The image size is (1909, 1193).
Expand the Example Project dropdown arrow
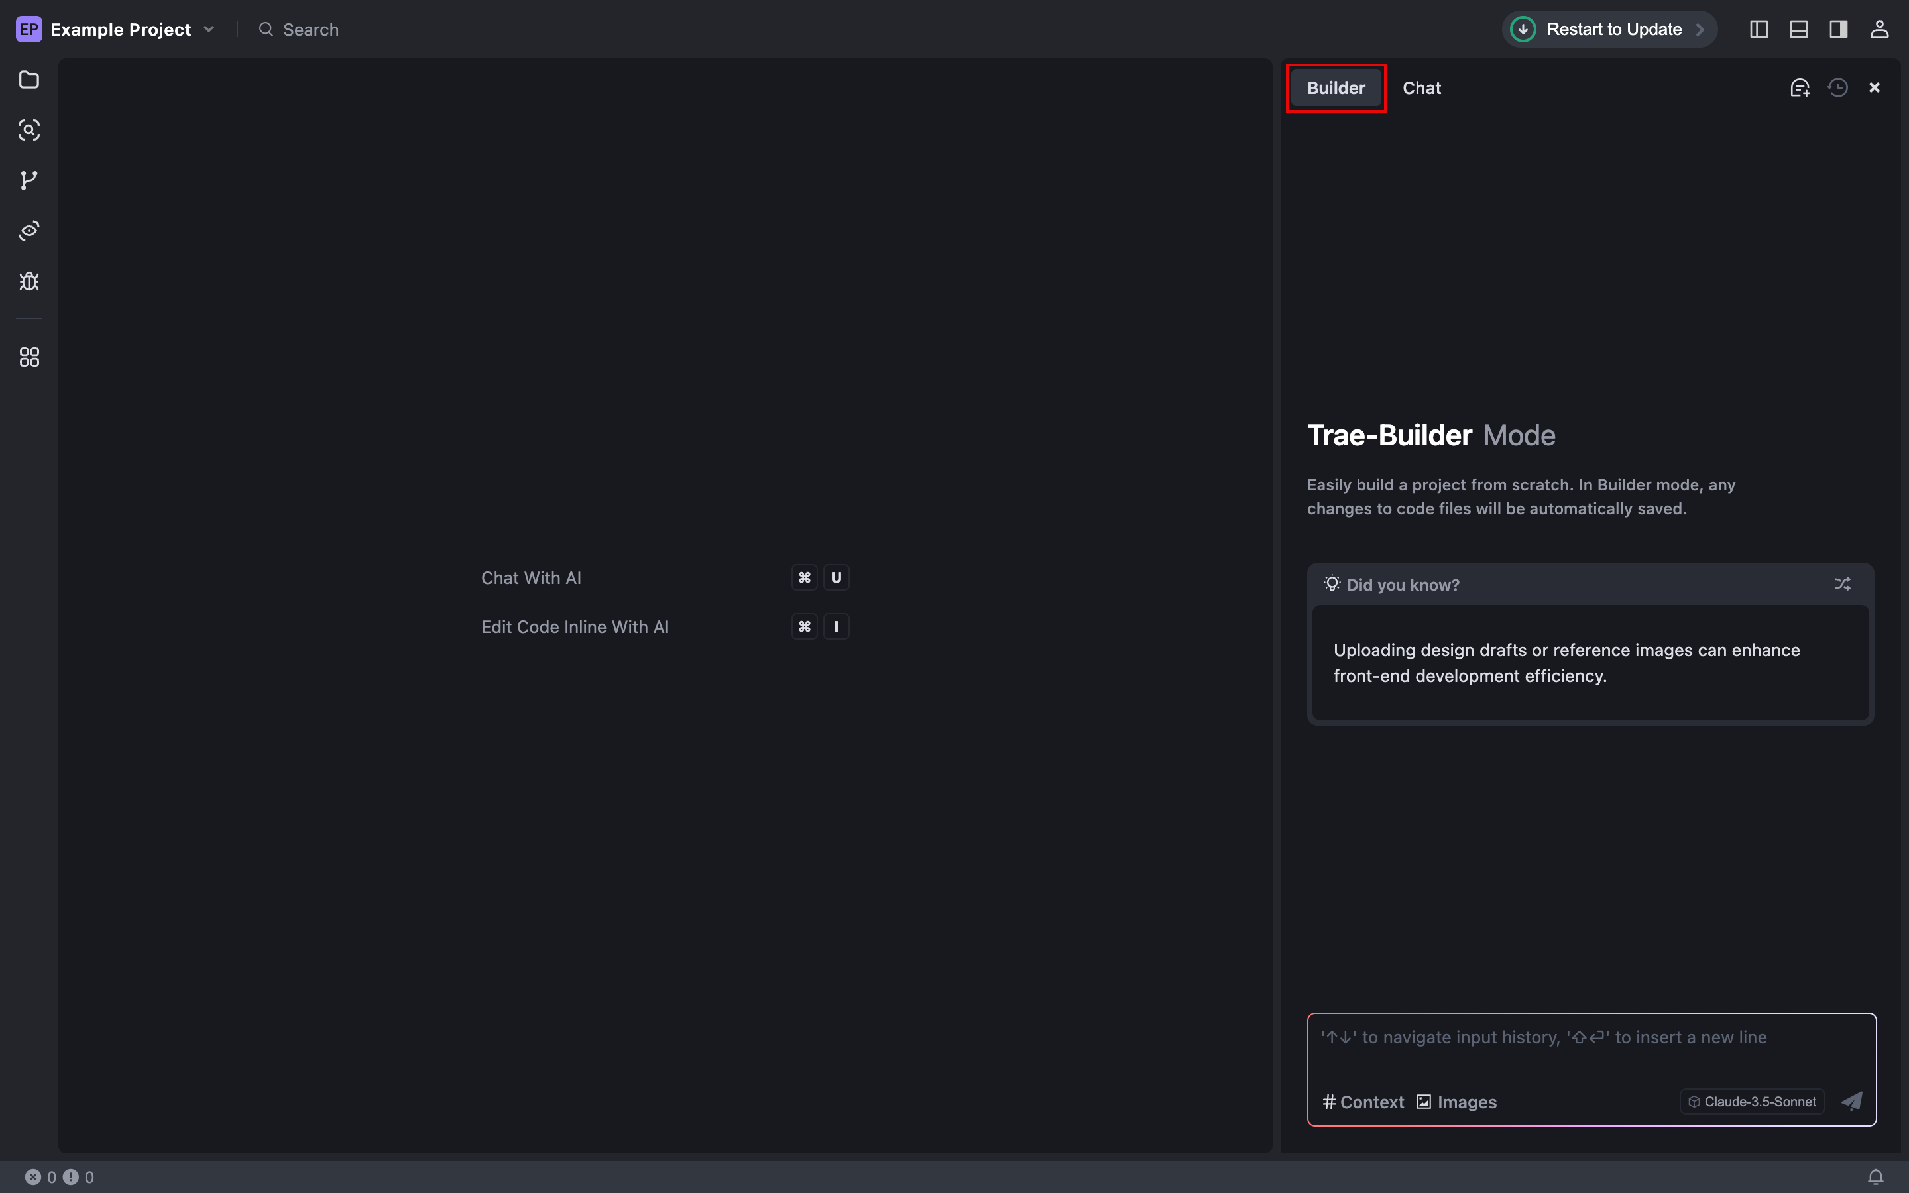tap(209, 29)
